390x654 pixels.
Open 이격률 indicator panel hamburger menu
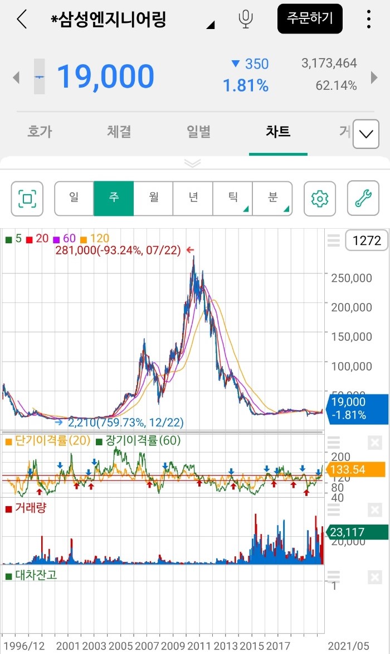(334, 442)
